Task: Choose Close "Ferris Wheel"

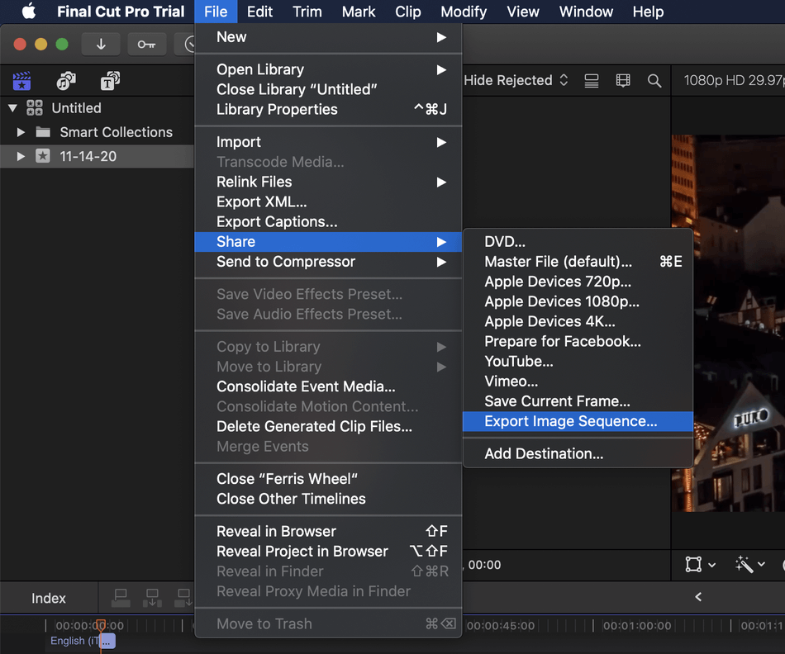Action: (x=328, y=479)
